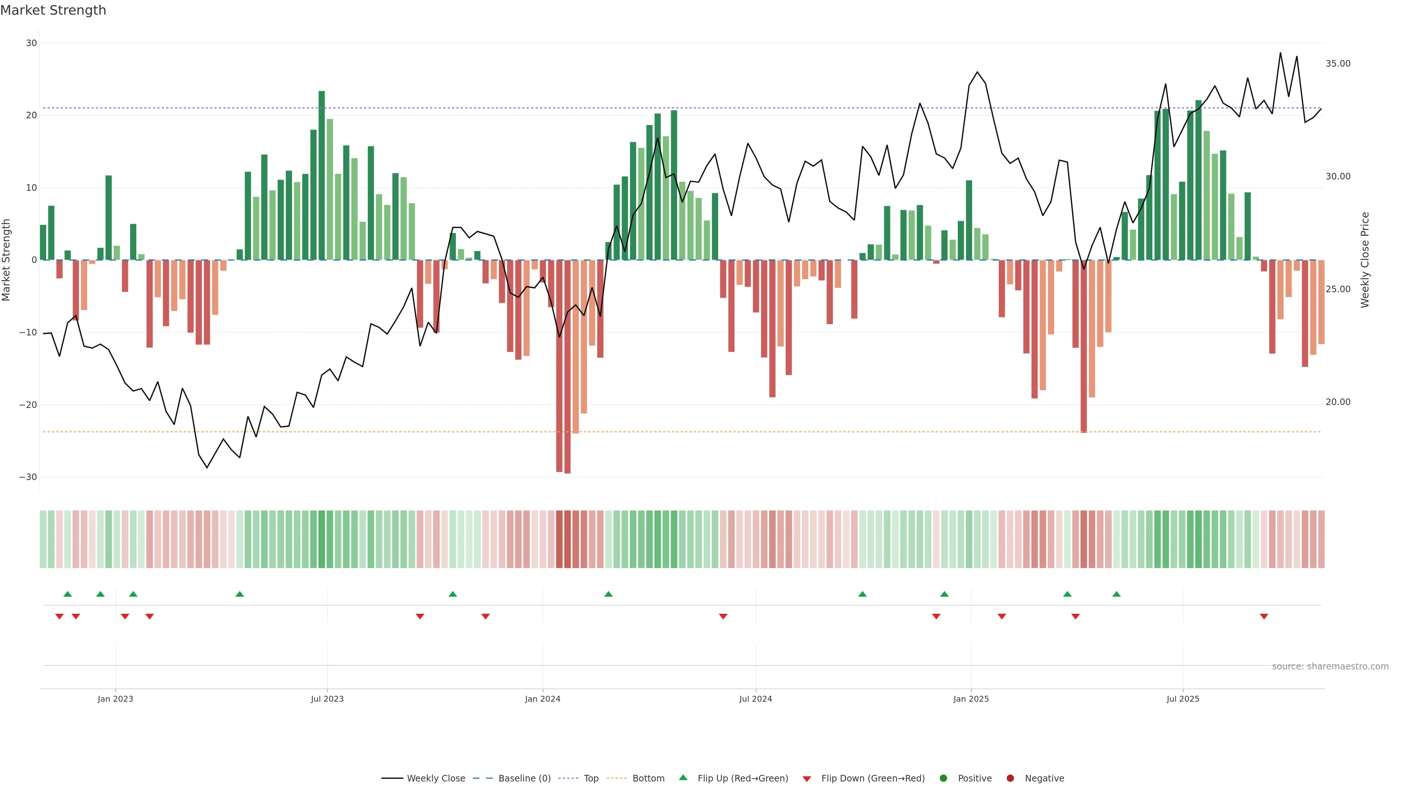
Task: Click the Jan 2023 x-axis label
Action: 115,699
